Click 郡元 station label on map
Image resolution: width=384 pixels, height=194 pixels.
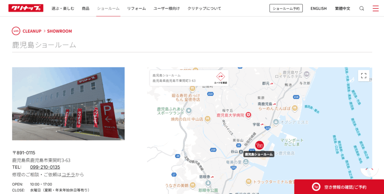[266, 84]
